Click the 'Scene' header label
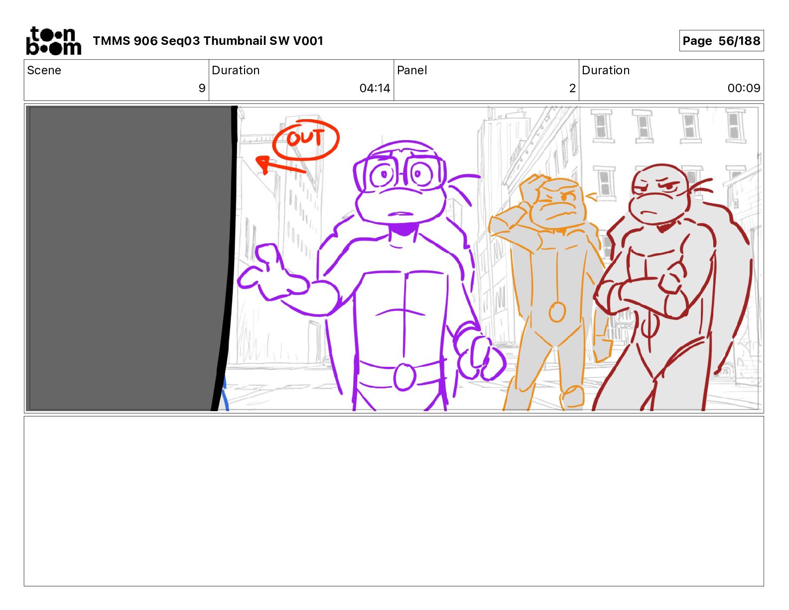The width and height of the screenshot is (789, 610). (44, 70)
